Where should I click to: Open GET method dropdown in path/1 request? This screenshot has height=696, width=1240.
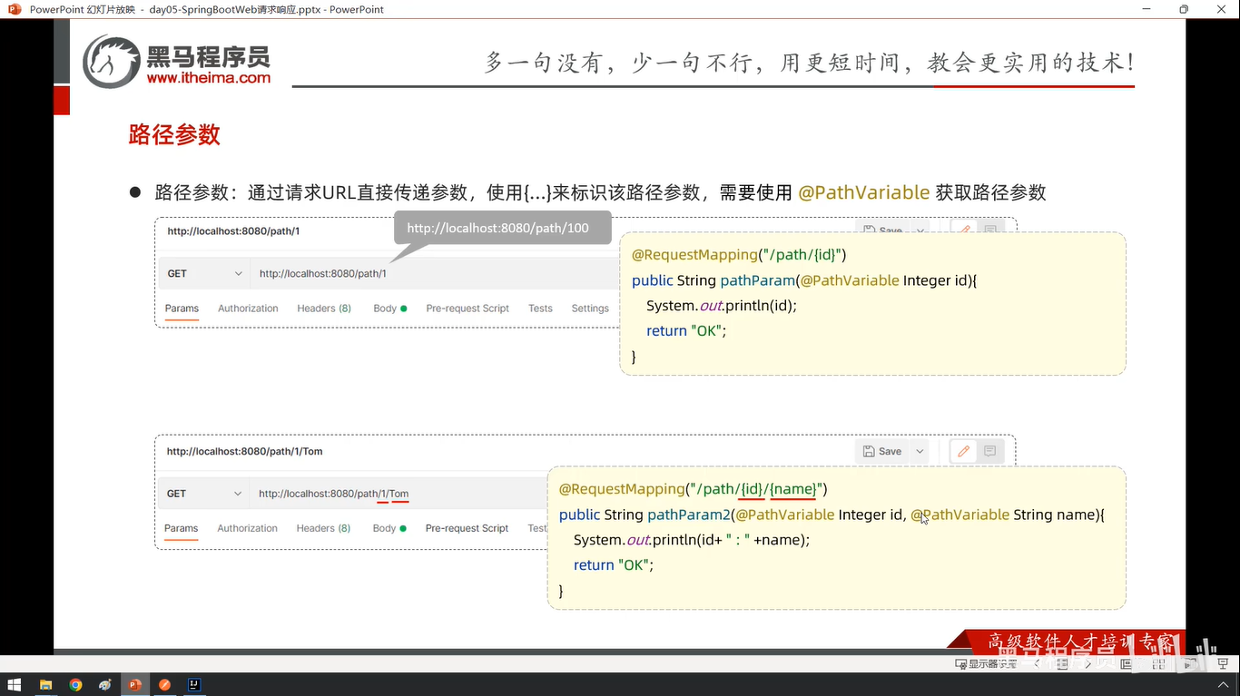click(204, 273)
